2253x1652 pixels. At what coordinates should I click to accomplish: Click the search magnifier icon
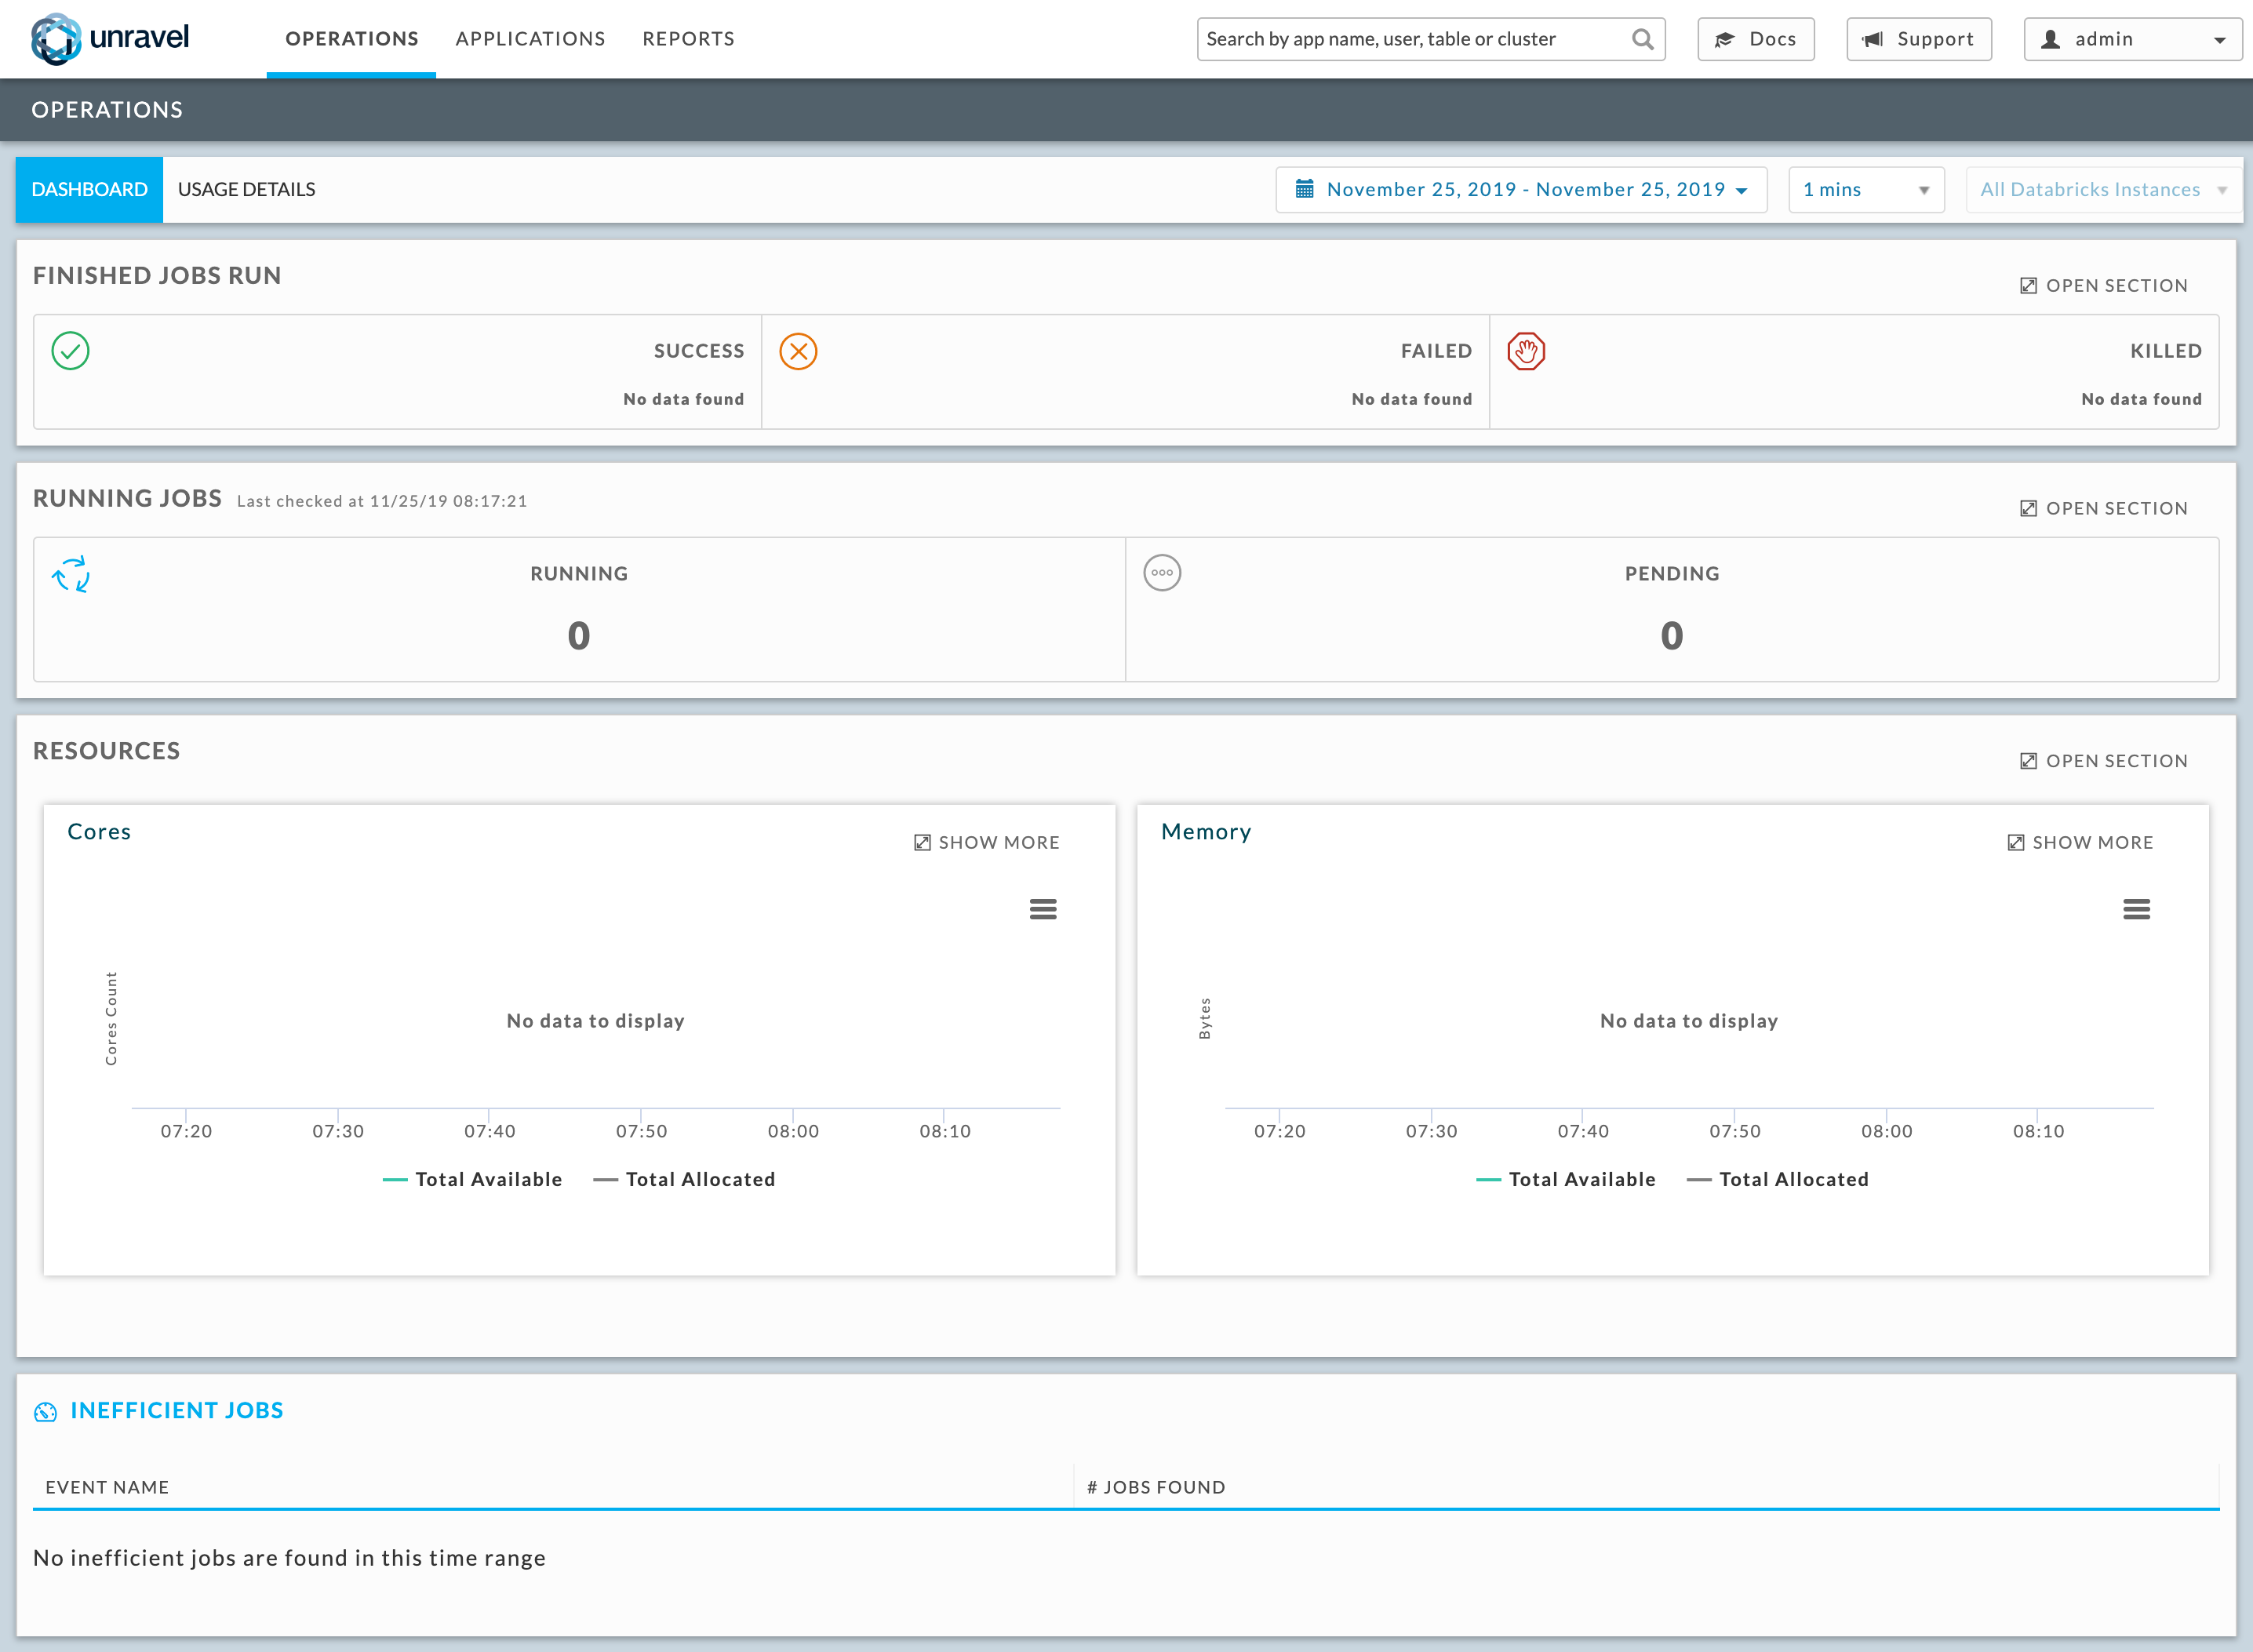point(1642,39)
